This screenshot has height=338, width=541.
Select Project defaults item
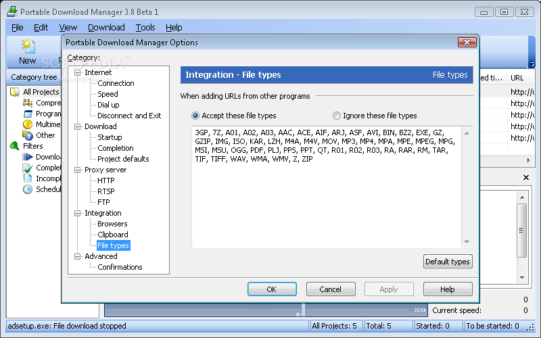coord(123,159)
